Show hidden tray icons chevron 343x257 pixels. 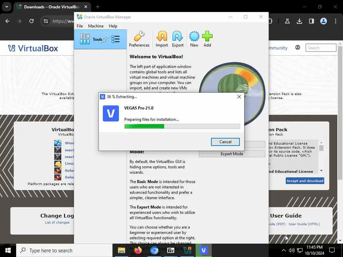pos(283,250)
